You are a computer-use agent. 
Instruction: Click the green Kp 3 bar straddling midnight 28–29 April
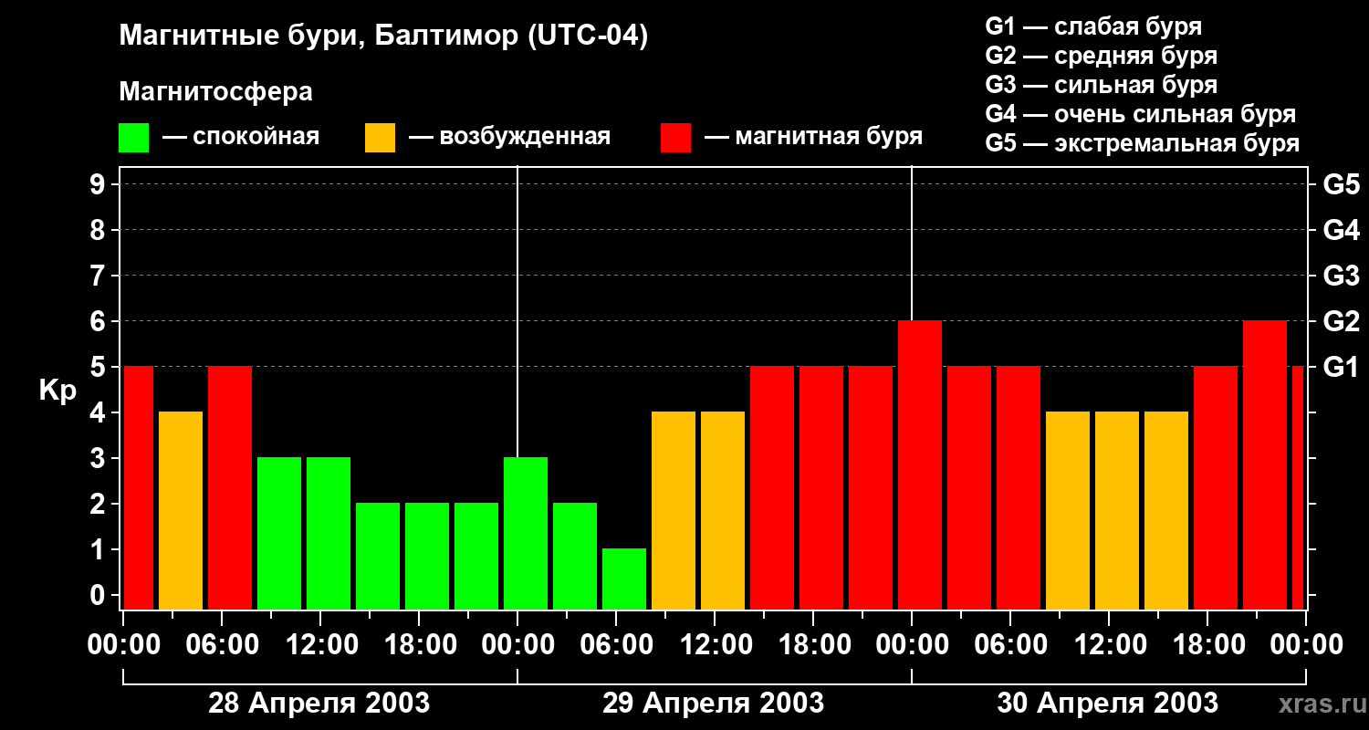coord(526,534)
